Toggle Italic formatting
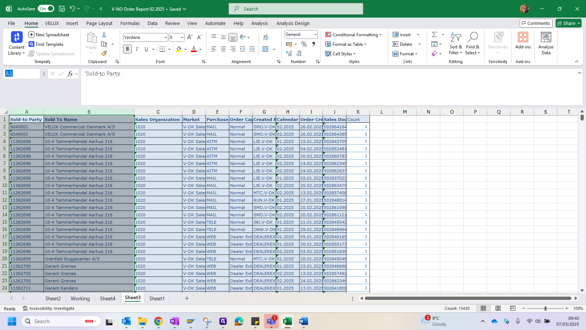This screenshot has height=330, width=586. pyautogui.click(x=137, y=49)
